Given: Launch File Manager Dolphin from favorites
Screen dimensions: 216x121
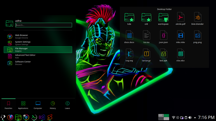Looking at the screenshot, I should pos(38,50).
